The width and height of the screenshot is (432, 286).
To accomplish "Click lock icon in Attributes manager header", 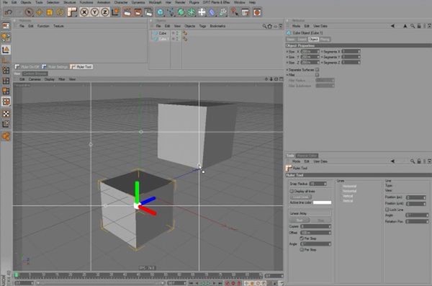I will [419, 26].
